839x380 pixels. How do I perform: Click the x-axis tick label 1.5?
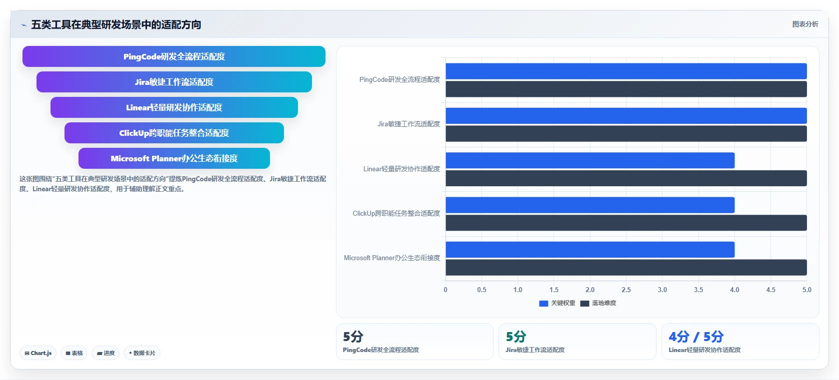554,290
